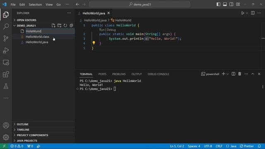Run the Java file with play button
Viewport: 265px width, 149px height.
[243, 13]
